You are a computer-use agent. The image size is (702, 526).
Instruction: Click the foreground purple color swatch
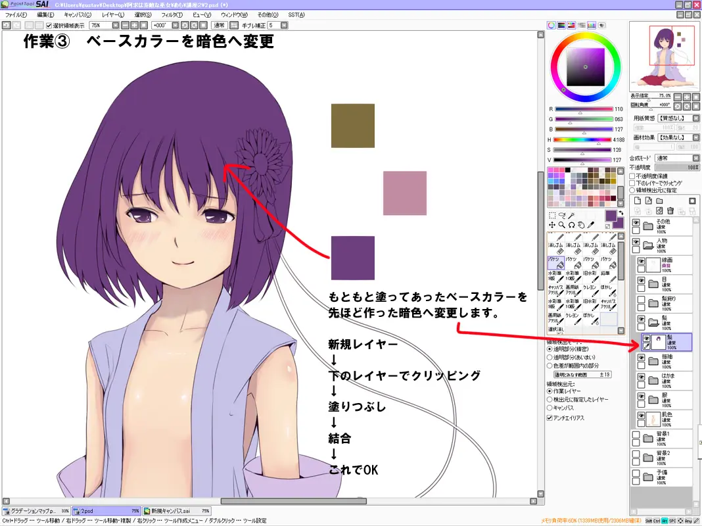click(611, 216)
